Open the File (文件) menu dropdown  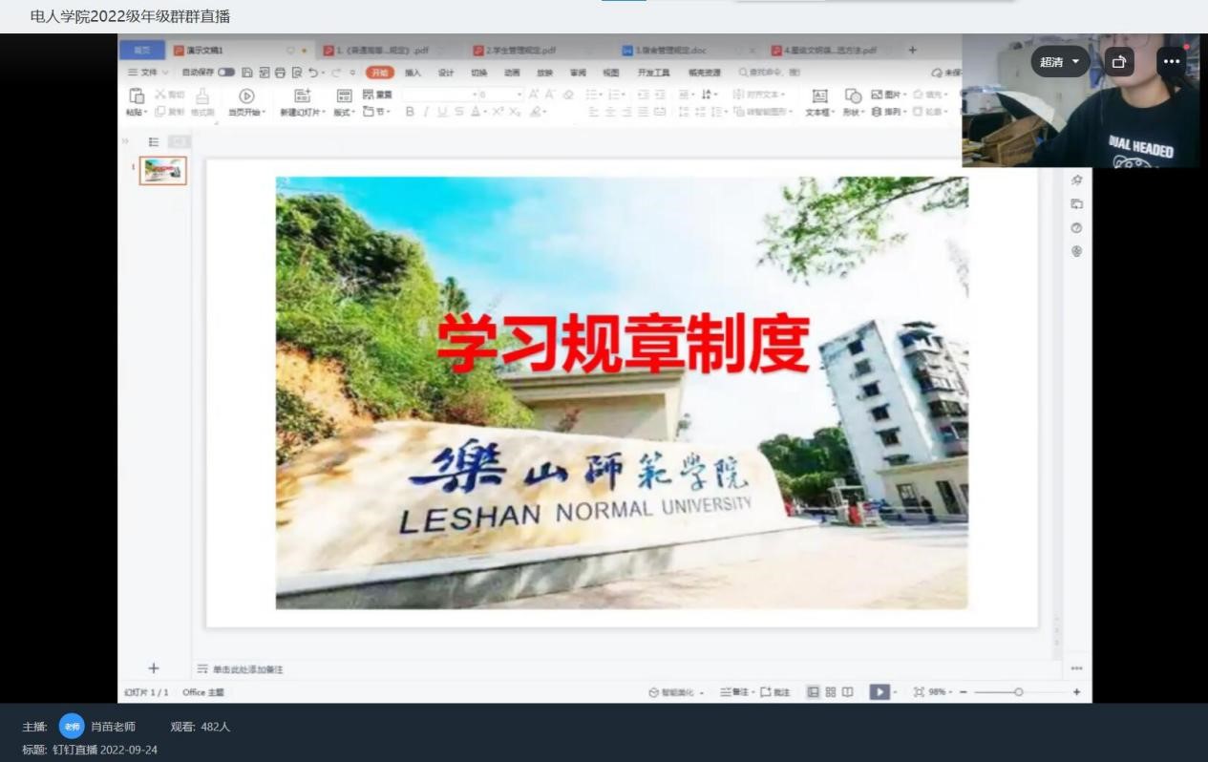tap(148, 73)
